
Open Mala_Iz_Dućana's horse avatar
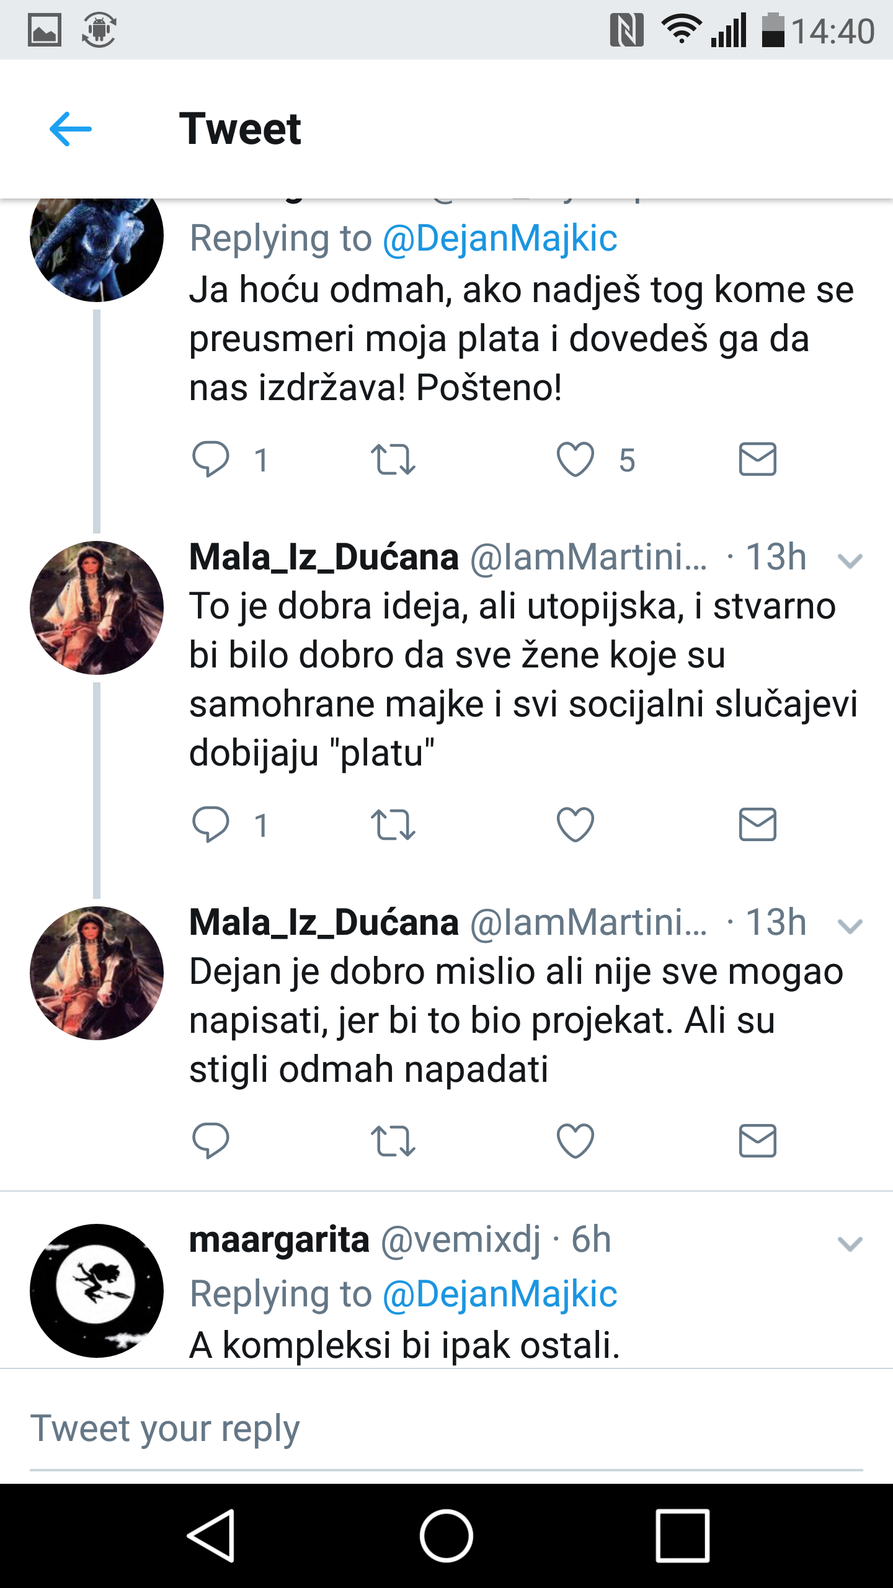point(96,609)
